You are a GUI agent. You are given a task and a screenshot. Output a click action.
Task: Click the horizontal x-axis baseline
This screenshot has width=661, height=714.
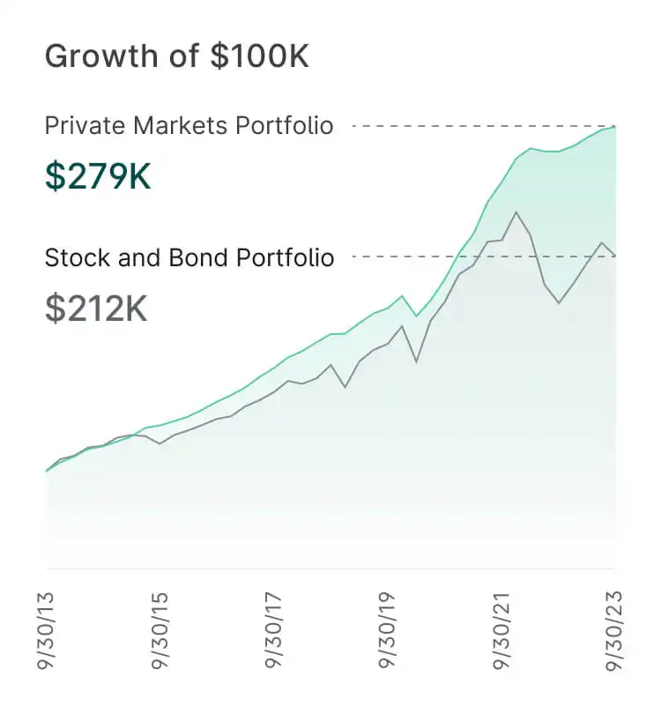point(330,569)
